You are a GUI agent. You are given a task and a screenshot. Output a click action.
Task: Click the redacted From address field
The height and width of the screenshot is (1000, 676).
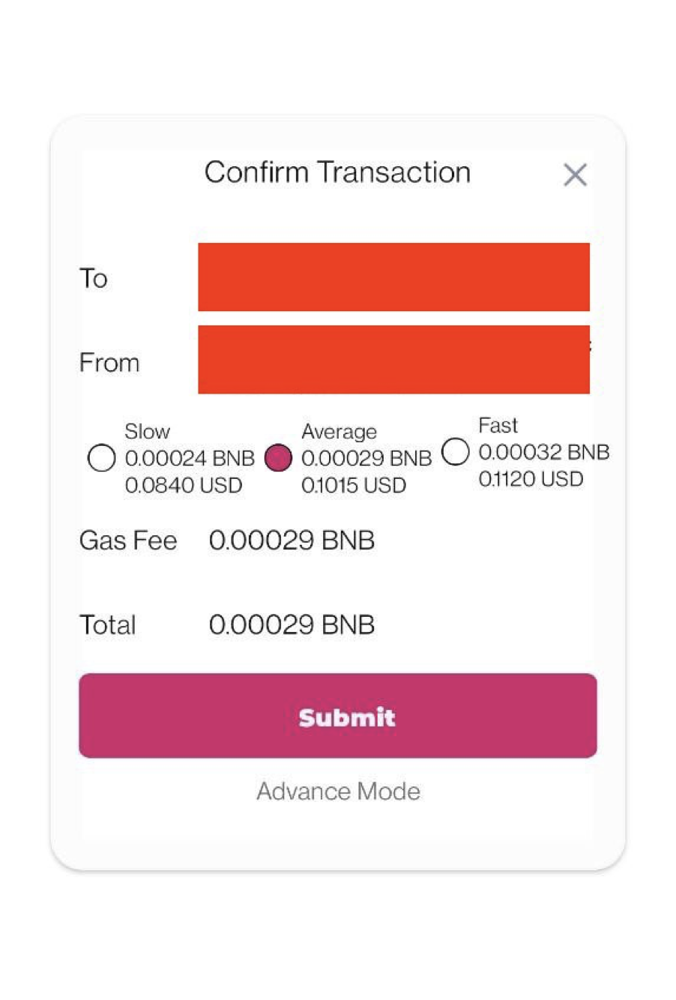393,359
